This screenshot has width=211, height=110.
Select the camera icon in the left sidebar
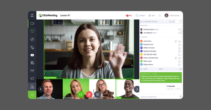(x=32, y=23)
